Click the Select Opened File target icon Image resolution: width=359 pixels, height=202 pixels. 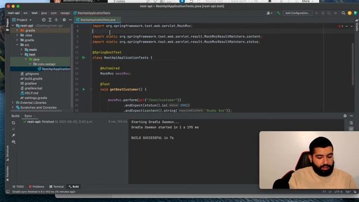tap(44, 20)
